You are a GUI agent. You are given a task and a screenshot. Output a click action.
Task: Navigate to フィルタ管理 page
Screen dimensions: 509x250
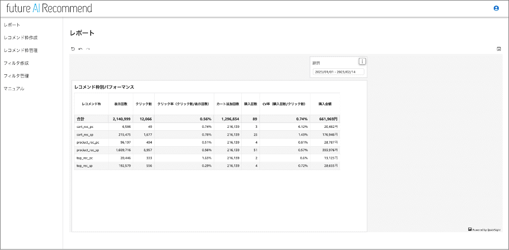point(16,76)
